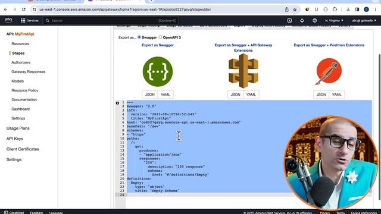The width and height of the screenshot is (381, 214).
Task: Click Export as Swagger + API Gateway Extensions heading
Action: point(243,48)
